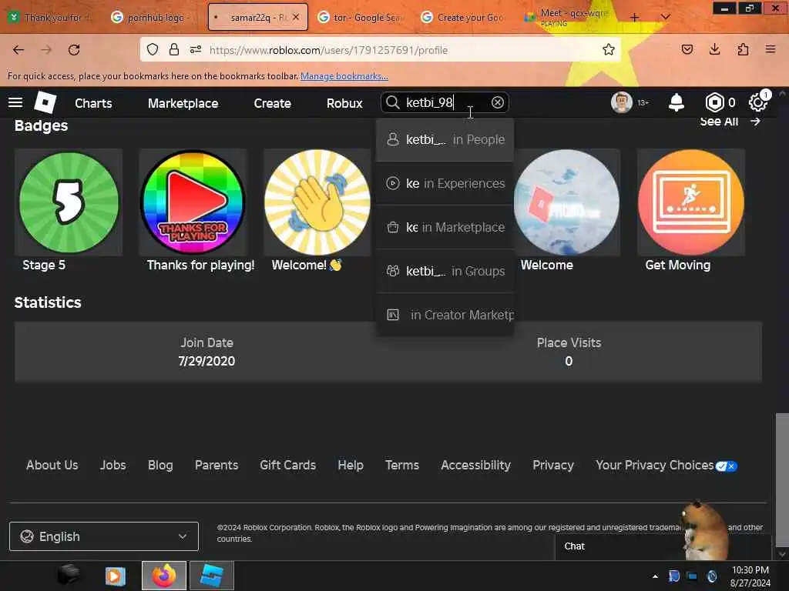This screenshot has height=591, width=789.
Task: Open the Marketplace nav item
Action: coord(183,103)
